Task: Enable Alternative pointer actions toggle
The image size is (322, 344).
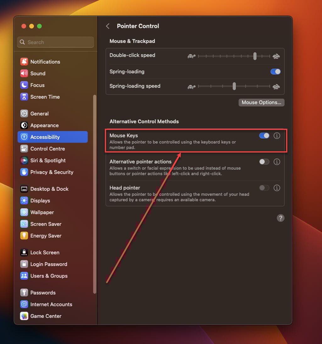Action: click(x=264, y=162)
